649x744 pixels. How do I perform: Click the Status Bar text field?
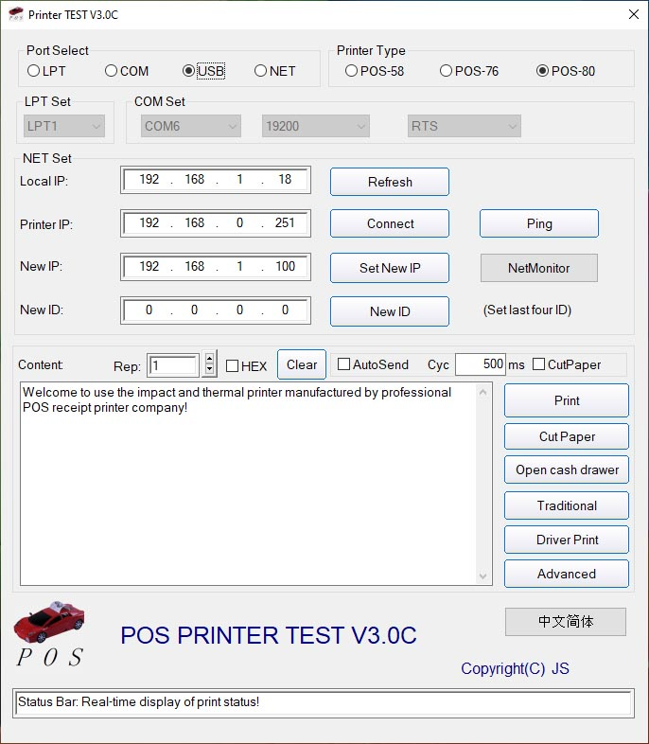[324, 702]
